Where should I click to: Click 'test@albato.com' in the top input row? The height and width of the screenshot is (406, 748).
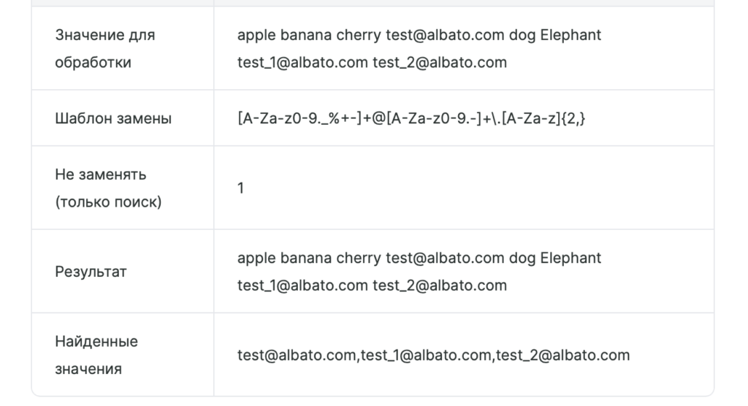tap(445, 35)
